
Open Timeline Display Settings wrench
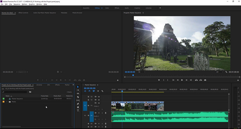click(x=102, y=91)
